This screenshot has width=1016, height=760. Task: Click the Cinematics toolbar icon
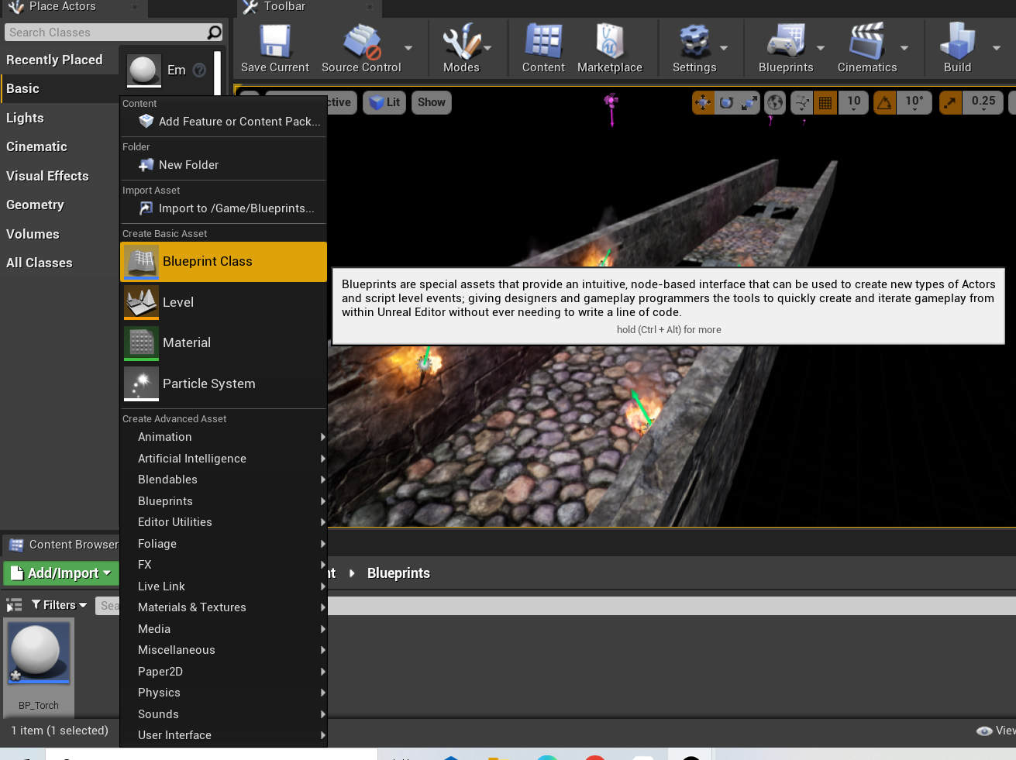coord(866,42)
